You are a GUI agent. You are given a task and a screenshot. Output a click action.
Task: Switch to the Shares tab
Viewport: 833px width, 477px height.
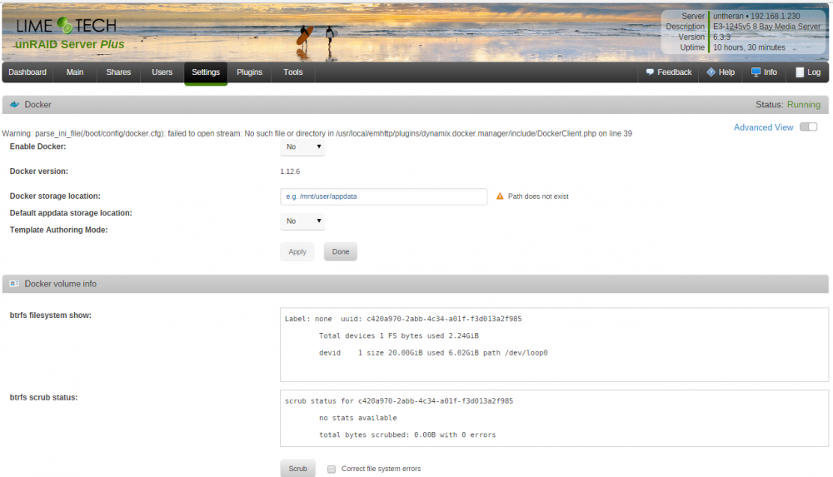point(118,72)
